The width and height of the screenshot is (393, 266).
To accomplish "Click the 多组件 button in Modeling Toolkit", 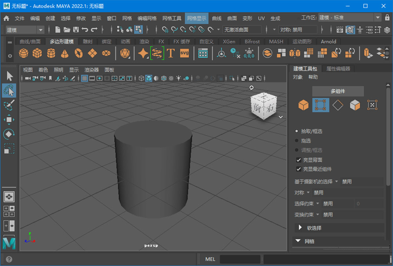I will [337, 91].
